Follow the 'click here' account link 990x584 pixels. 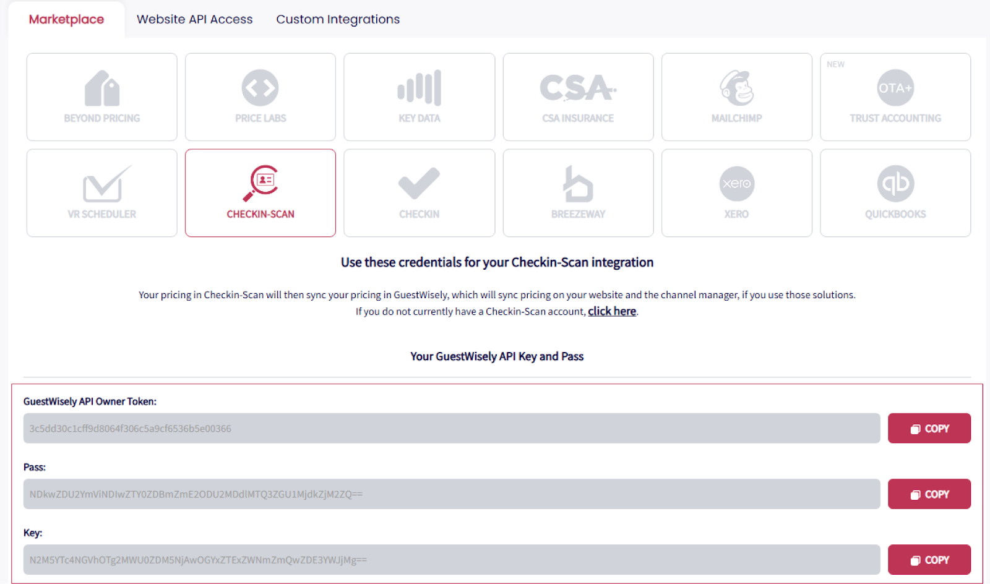tap(612, 311)
